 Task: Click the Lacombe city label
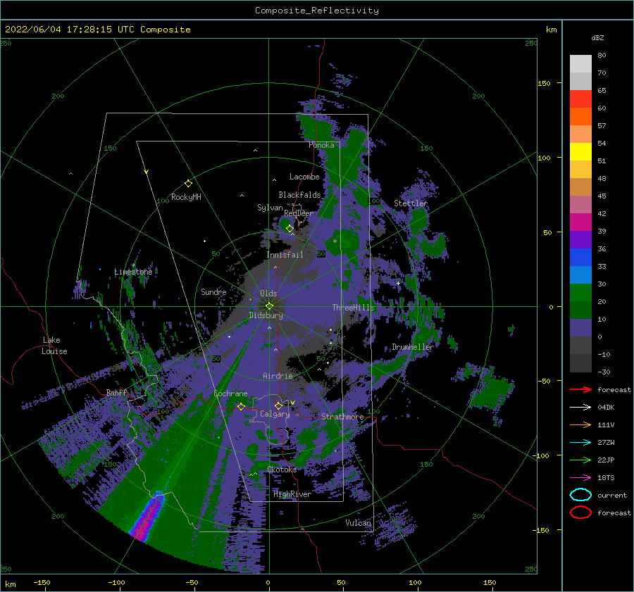click(304, 177)
